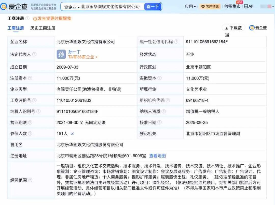Viewport: 275px width, 205px height.
Task: Select the 工商注册 tab
Action: (x=16, y=28)
